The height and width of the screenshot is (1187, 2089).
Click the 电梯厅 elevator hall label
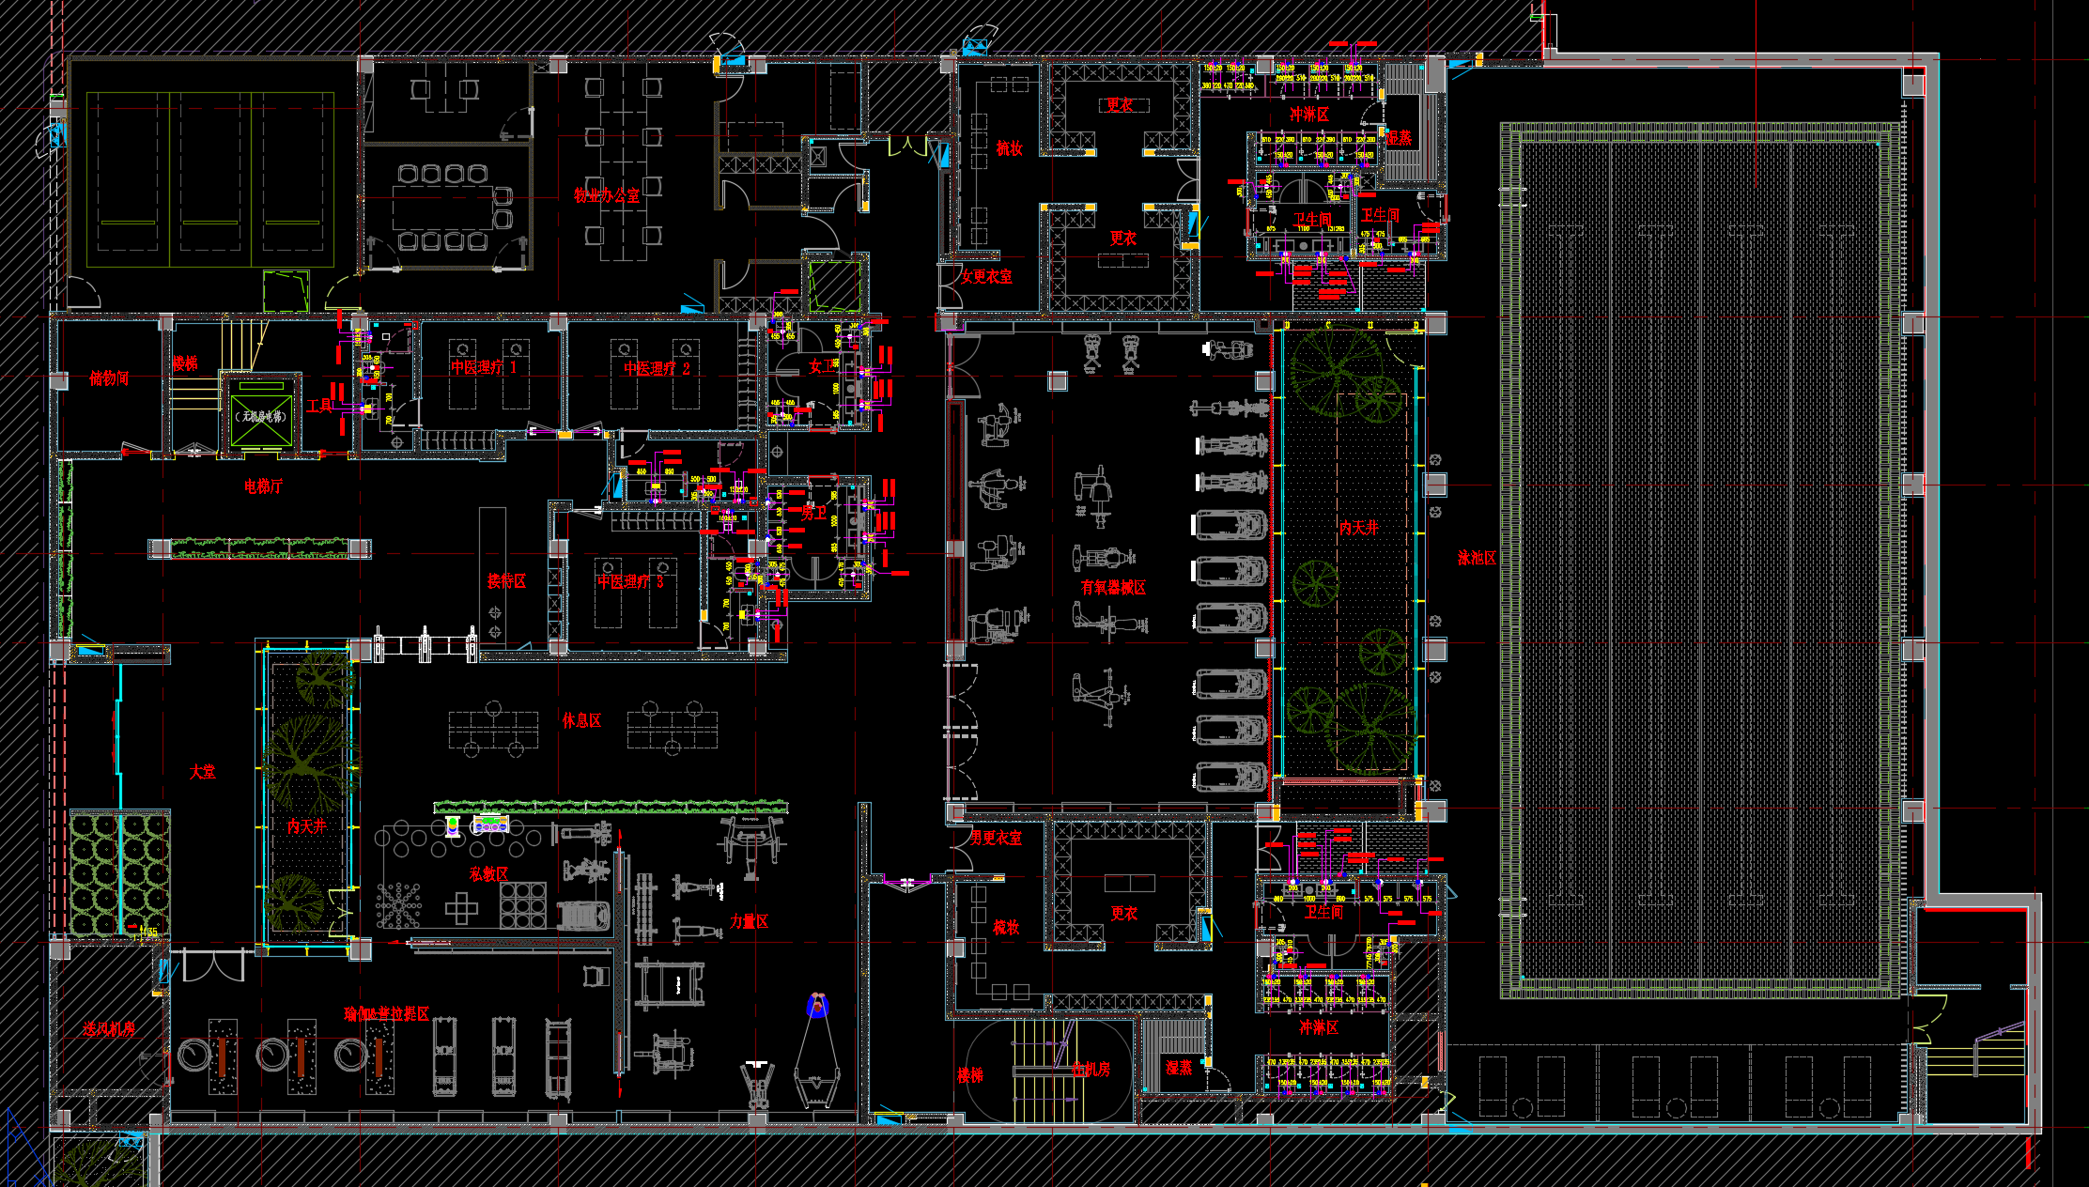[x=263, y=486]
